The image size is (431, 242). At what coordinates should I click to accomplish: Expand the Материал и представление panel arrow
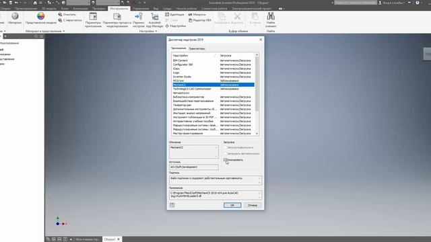(x=64, y=32)
